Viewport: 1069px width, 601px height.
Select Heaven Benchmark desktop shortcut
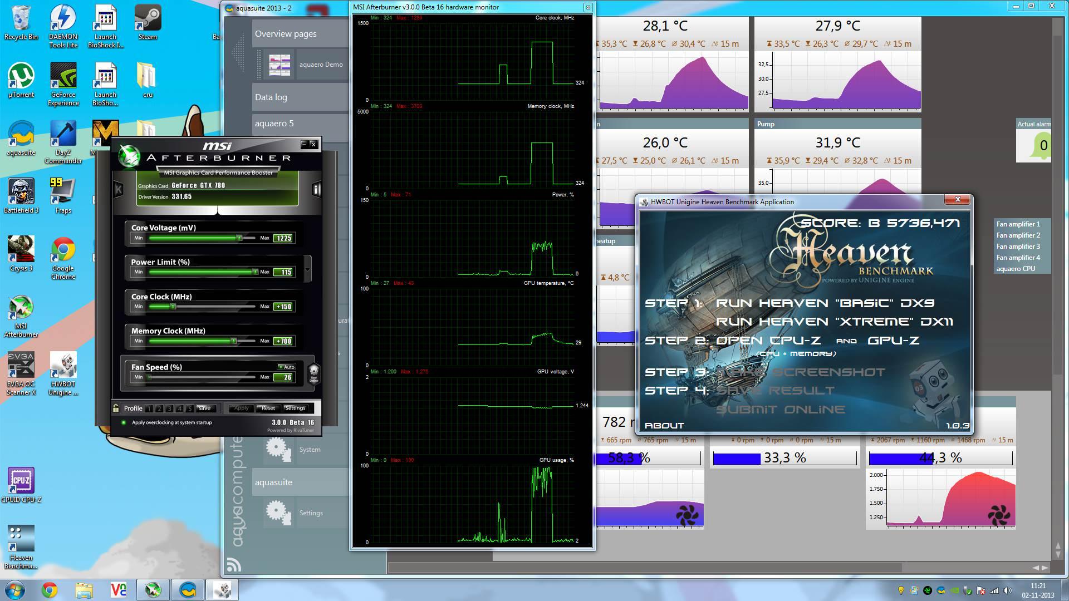(x=21, y=548)
